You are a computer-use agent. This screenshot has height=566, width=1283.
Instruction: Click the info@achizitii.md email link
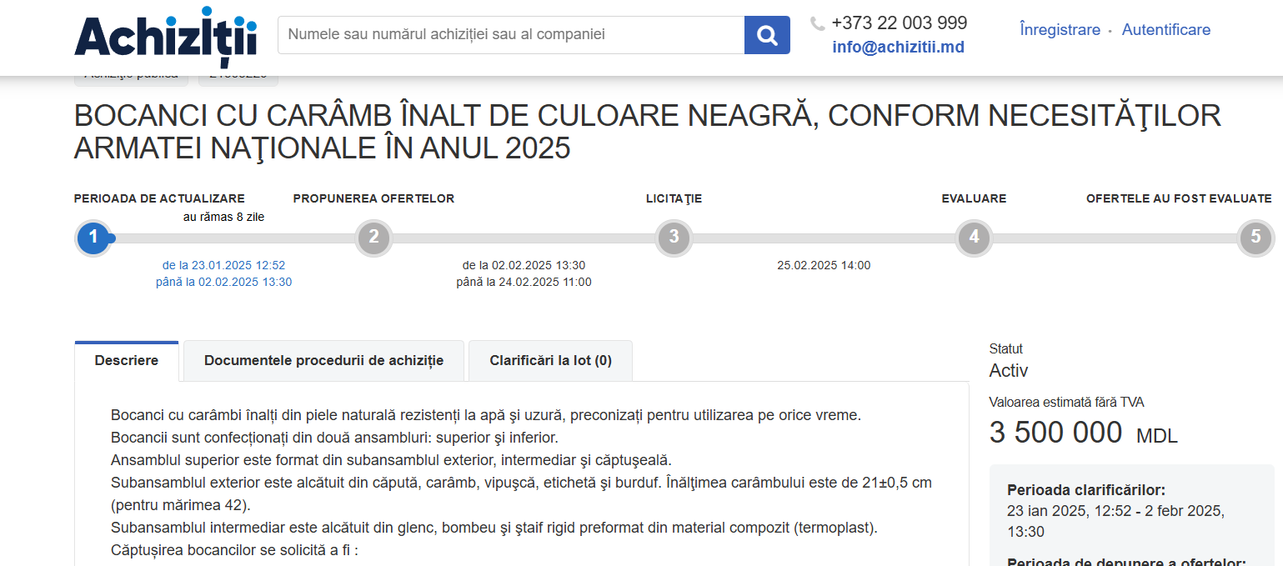coord(898,48)
